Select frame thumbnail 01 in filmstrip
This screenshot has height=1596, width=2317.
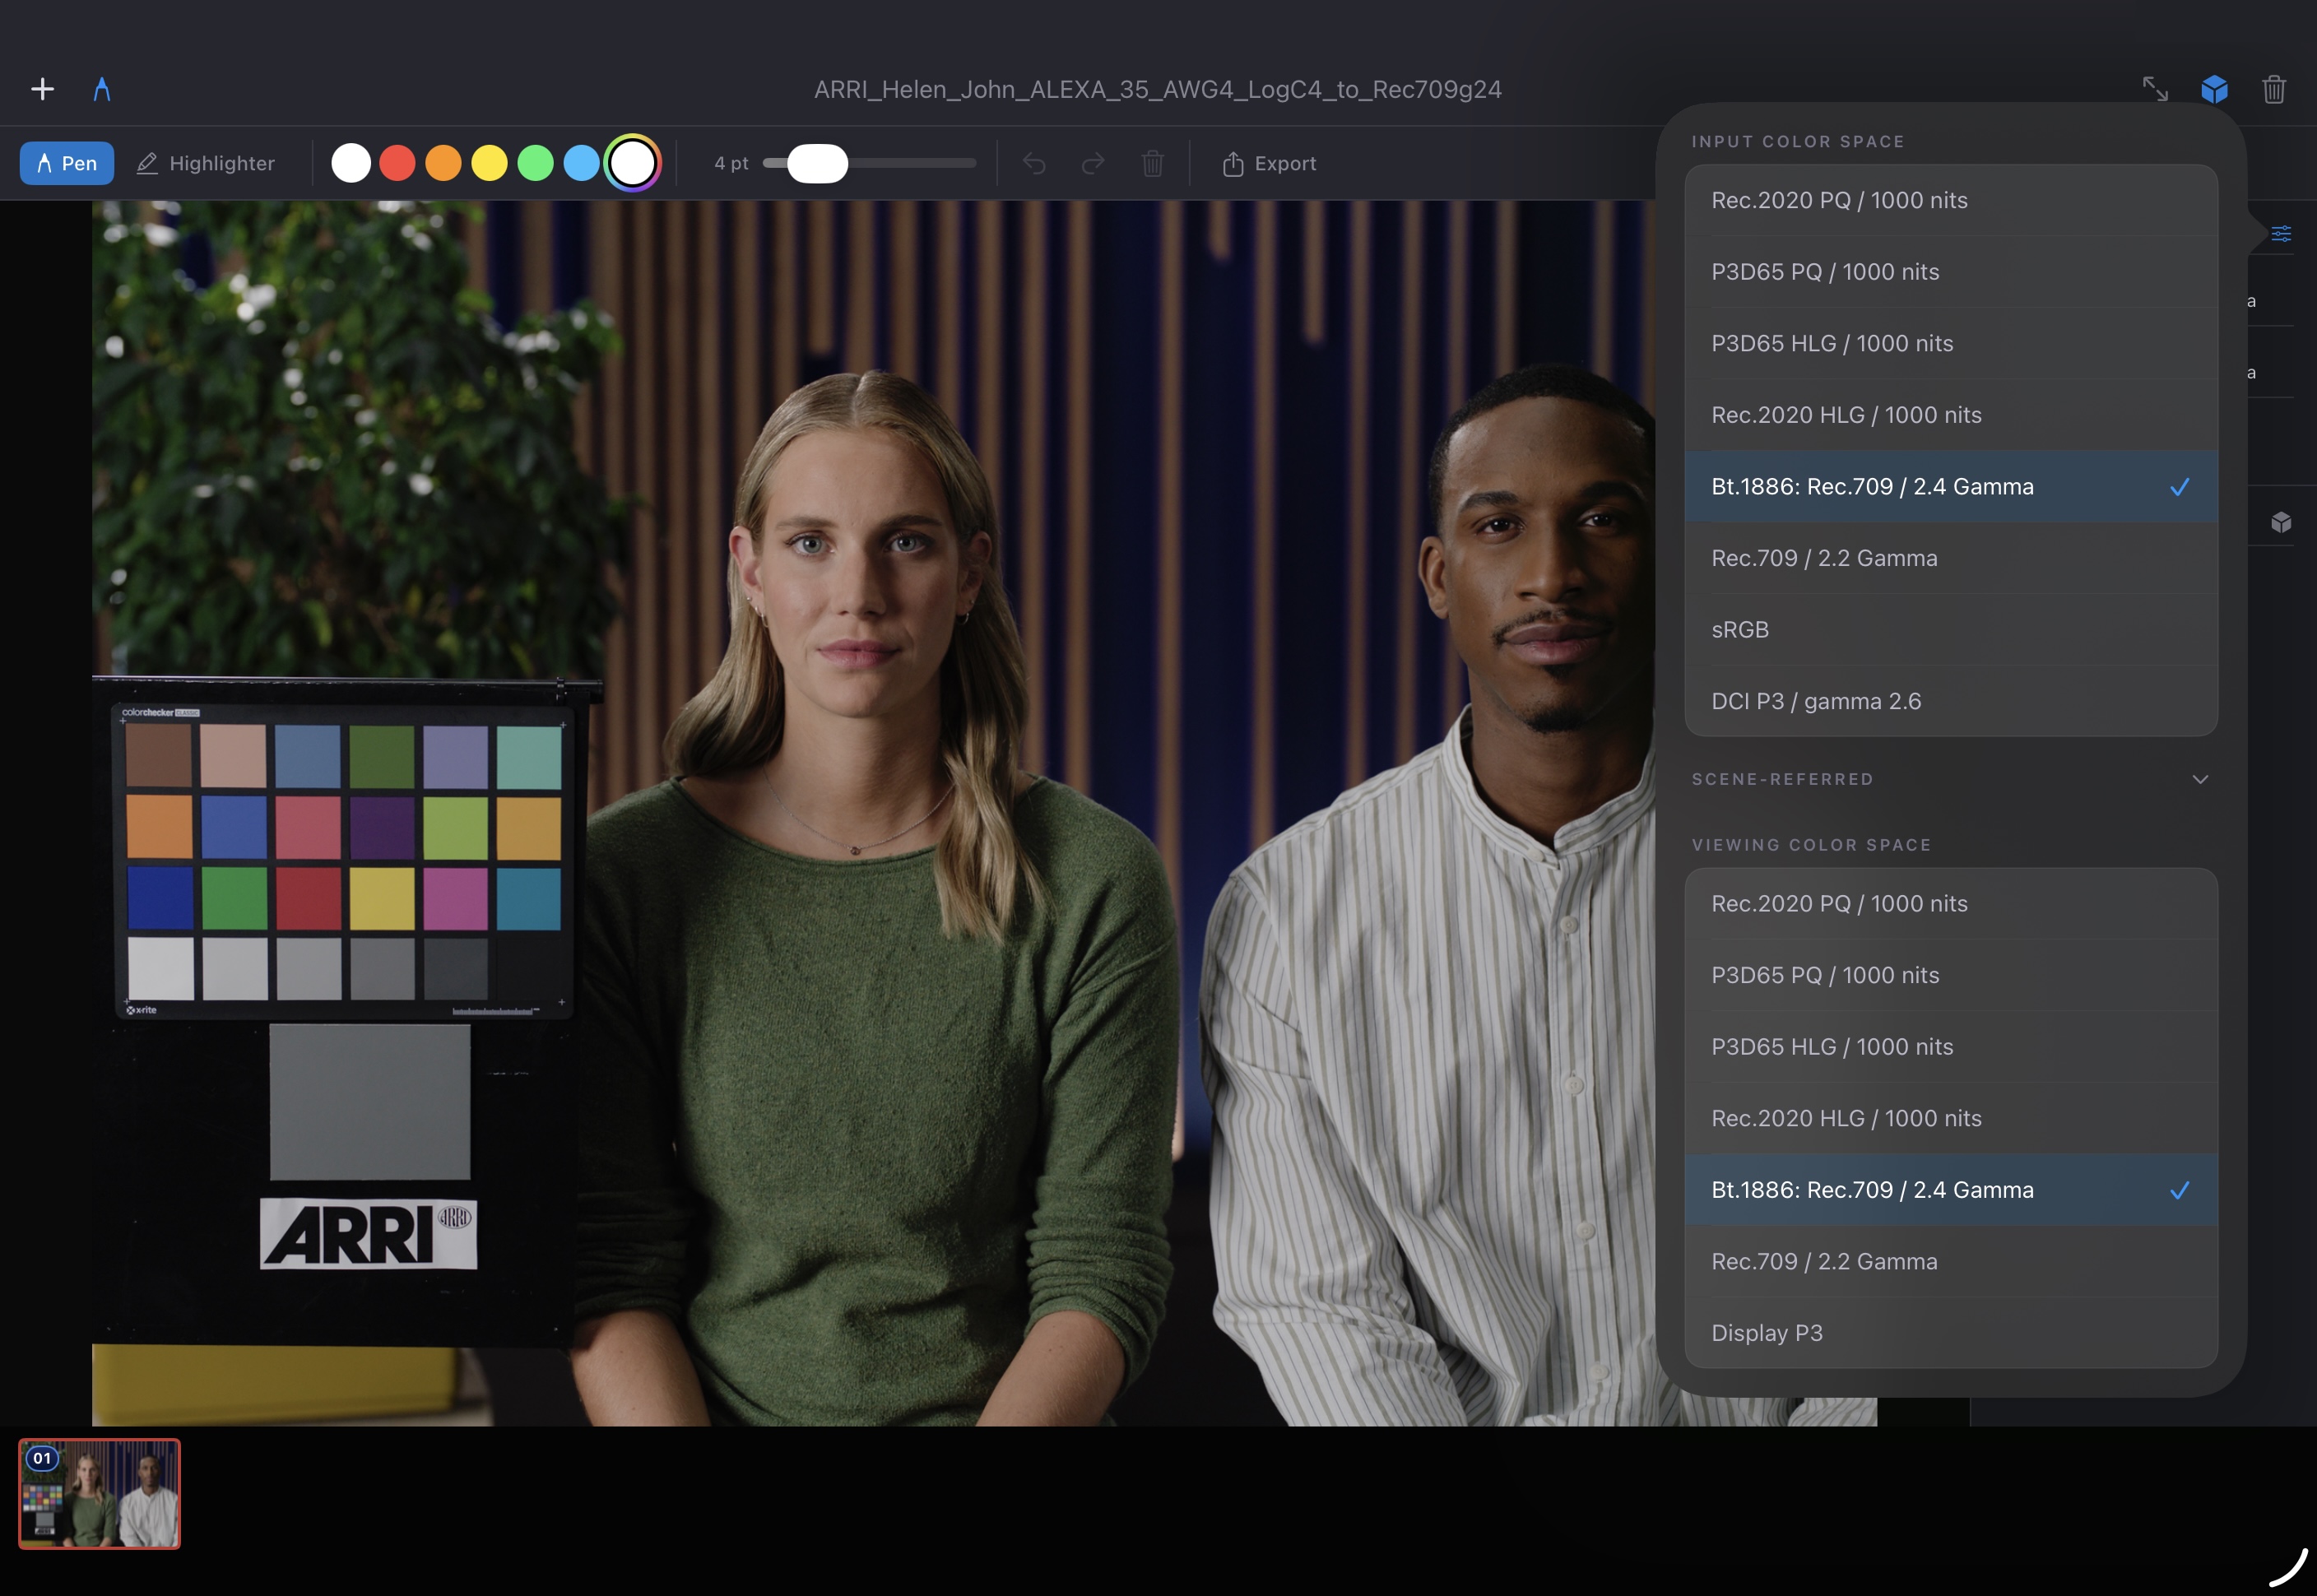click(100, 1493)
